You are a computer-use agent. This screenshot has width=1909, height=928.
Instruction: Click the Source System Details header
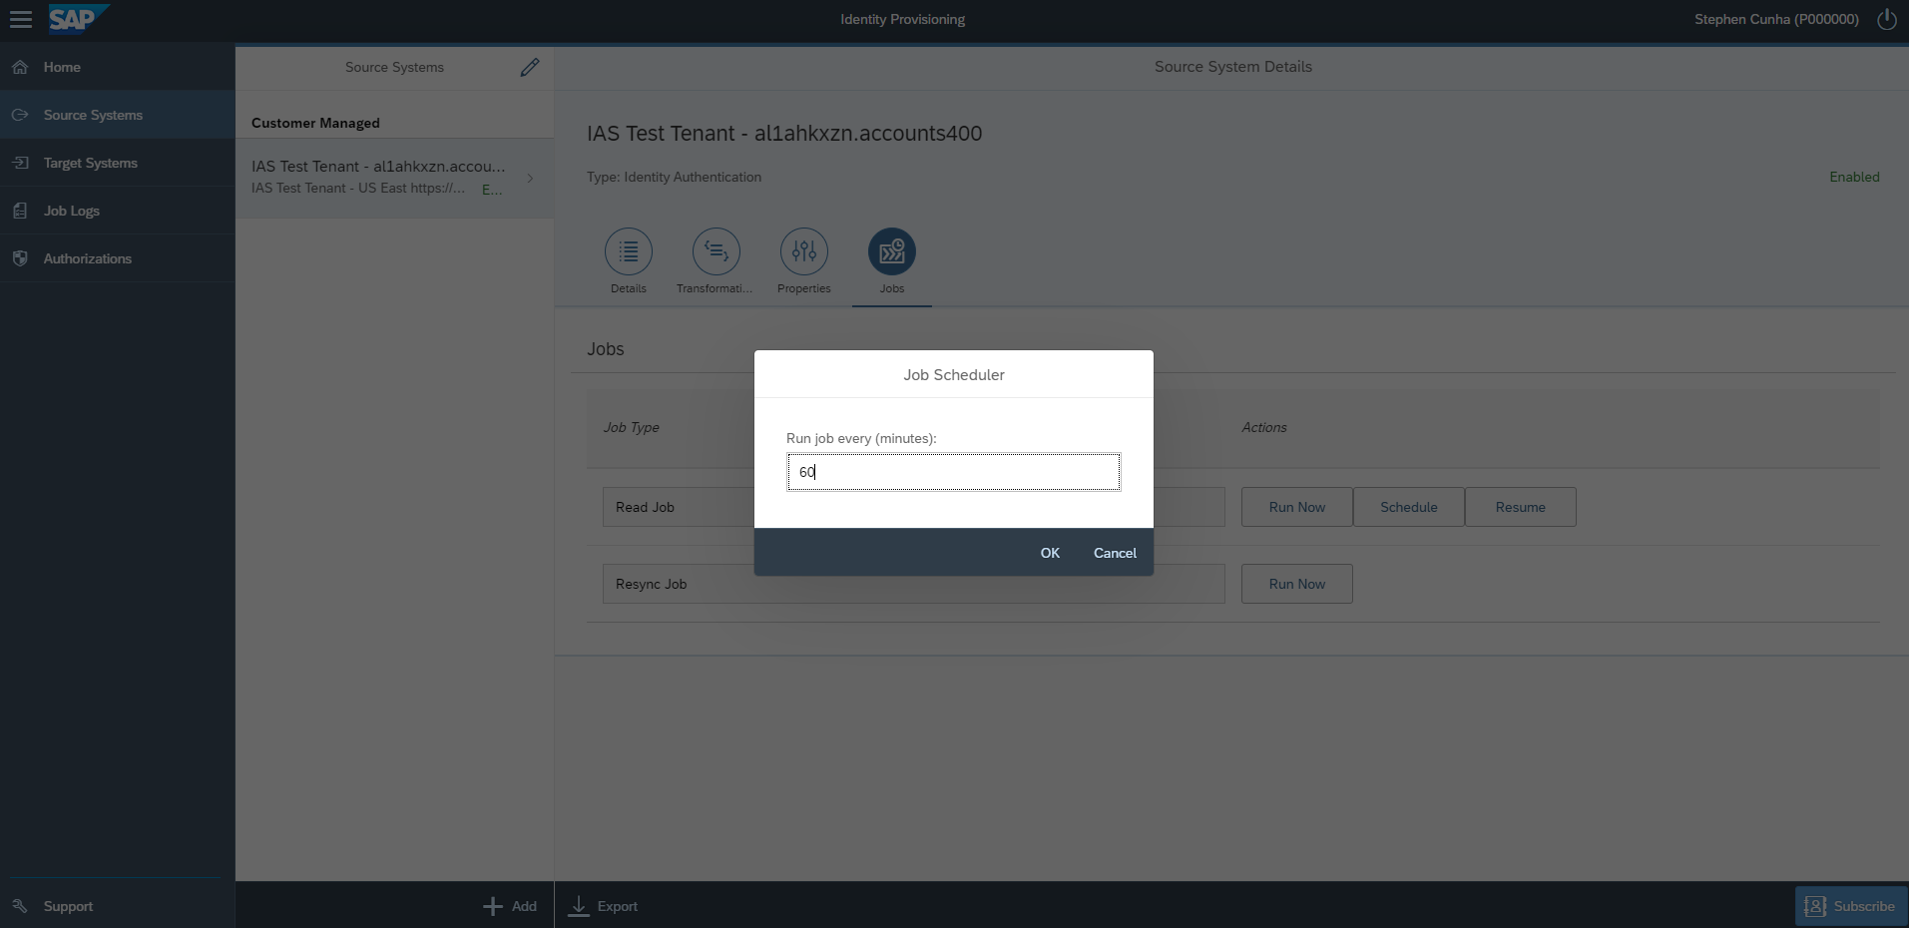tap(1233, 67)
